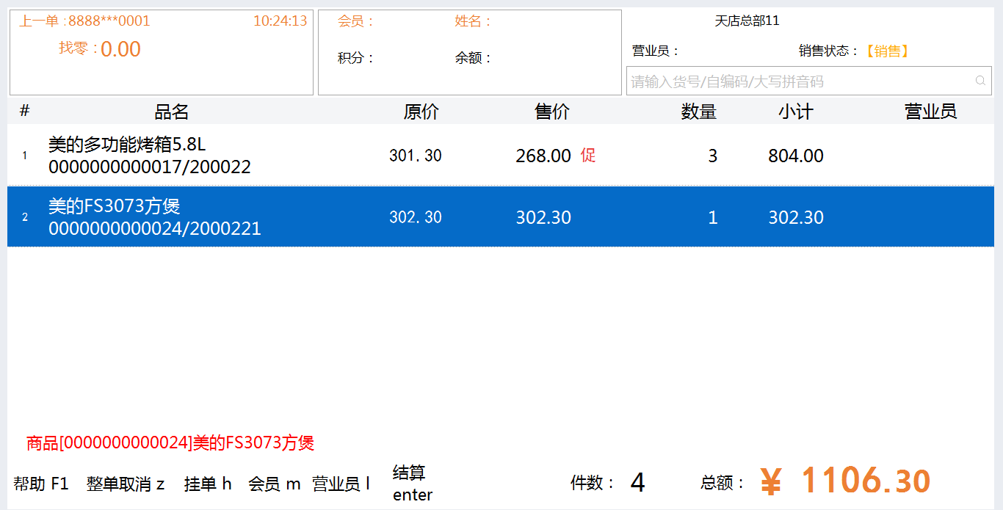Click subtotal 804.00
The width and height of the screenshot is (1003, 510).
coord(796,156)
